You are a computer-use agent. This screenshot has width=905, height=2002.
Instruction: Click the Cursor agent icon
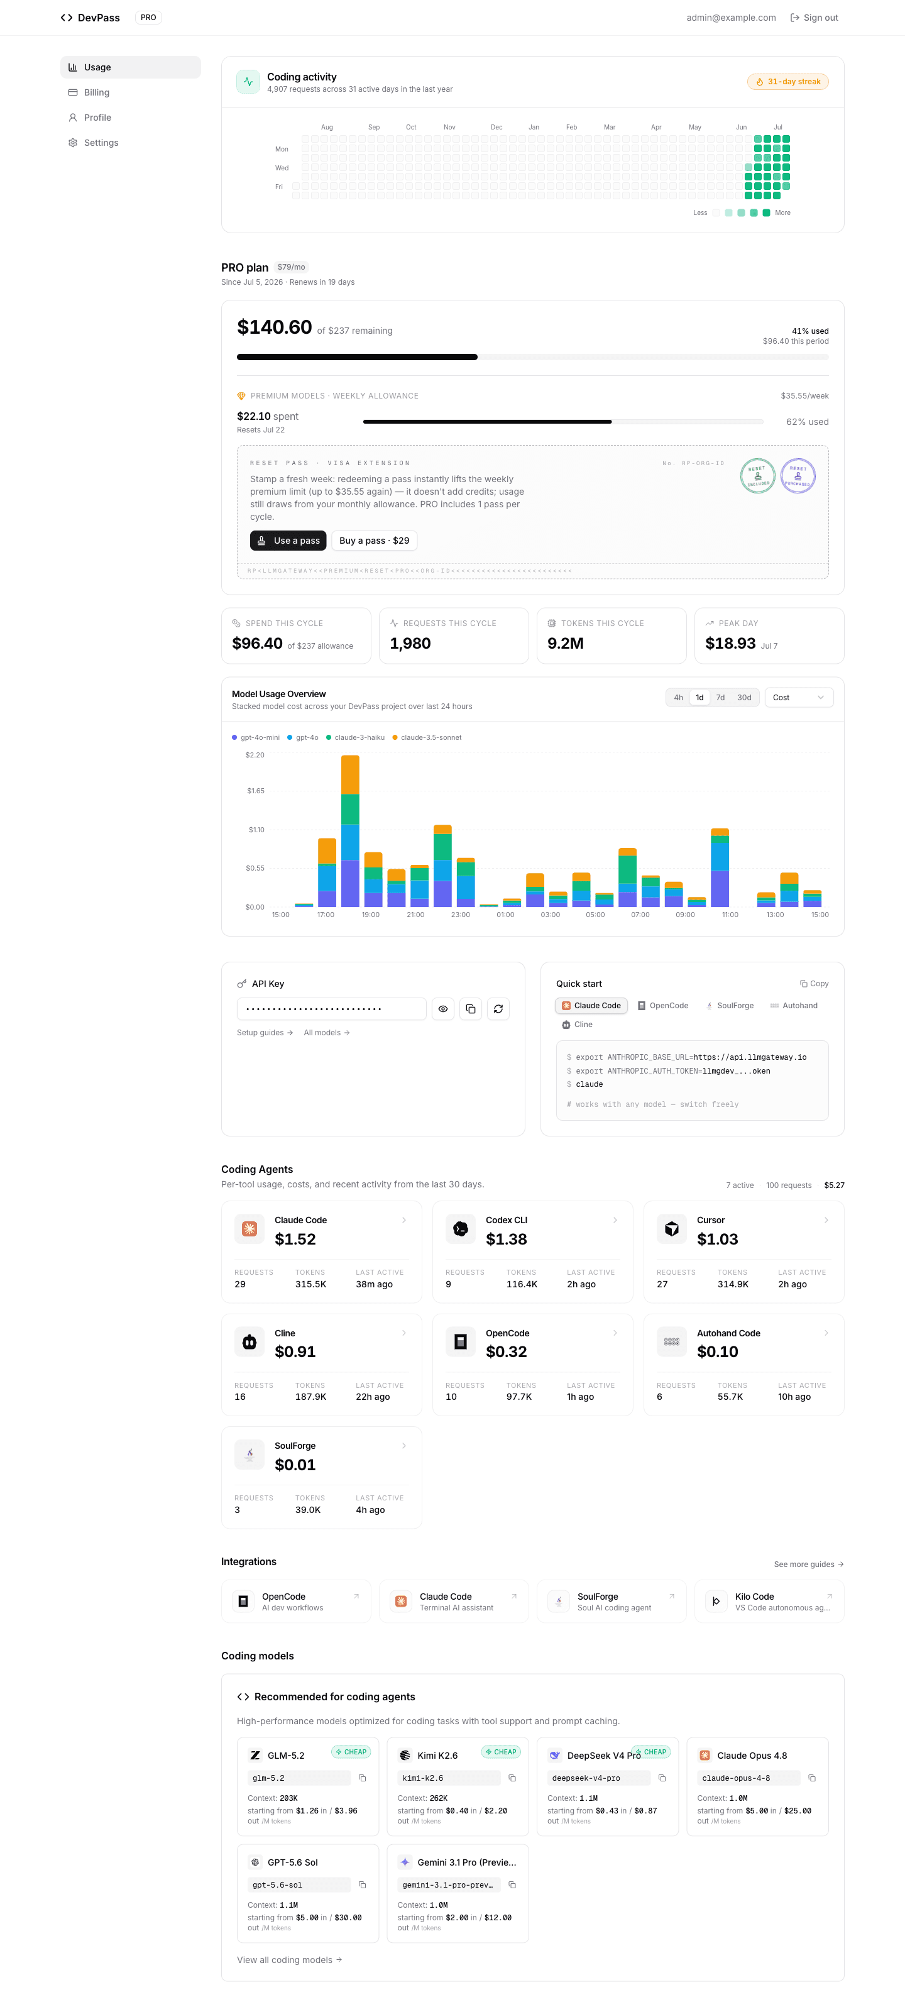(x=672, y=1229)
